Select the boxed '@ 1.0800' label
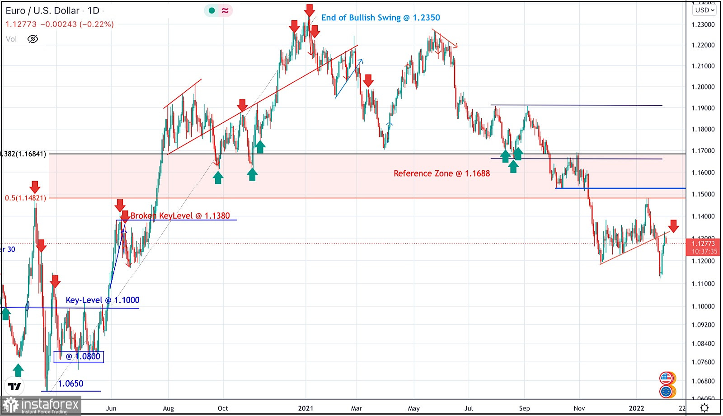723x416 pixels. click(x=79, y=357)
